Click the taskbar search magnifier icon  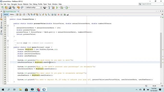pyautogui.click(x=9, y=90)
